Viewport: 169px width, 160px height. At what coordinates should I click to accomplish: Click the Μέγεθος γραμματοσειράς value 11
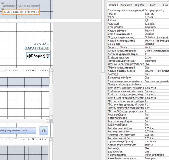tap(157, 54)
